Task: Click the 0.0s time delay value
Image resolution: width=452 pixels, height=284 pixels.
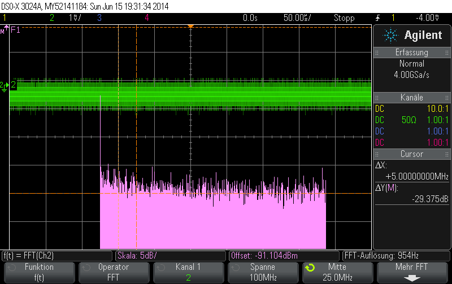Action: point(250,18)
